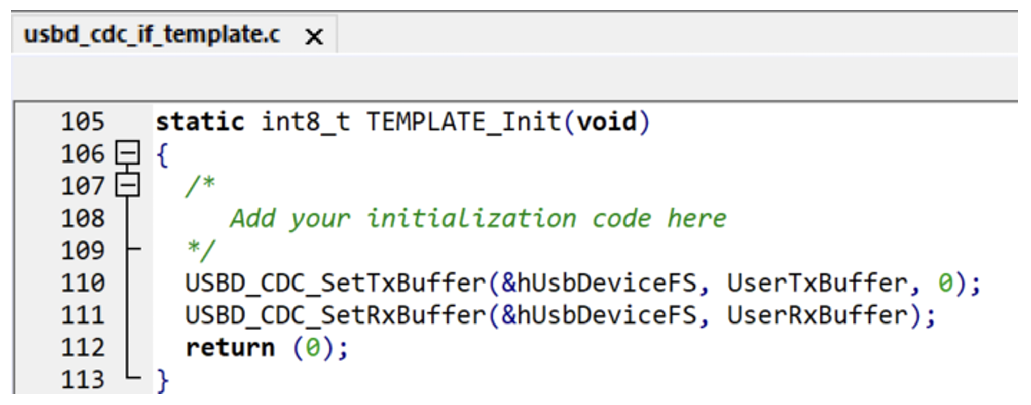Click the void parameter keyword
The image size is (1031, 405).
point(607,122)
